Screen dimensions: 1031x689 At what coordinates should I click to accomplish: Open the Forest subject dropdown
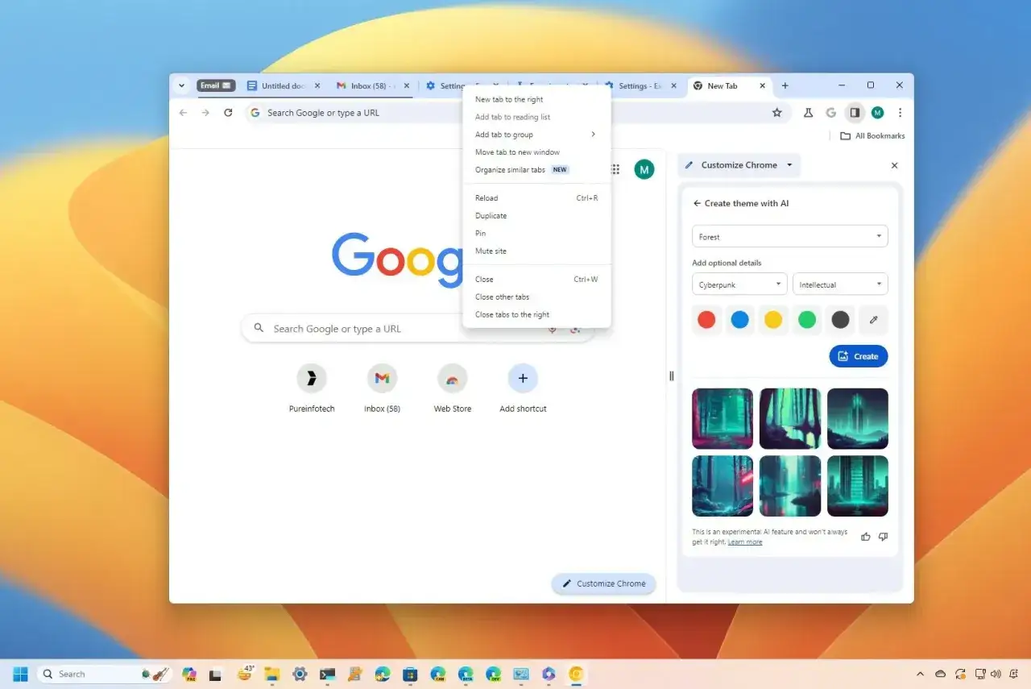(790, 236)
